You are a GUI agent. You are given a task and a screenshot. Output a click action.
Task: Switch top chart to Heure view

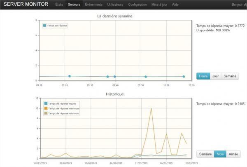[203, 76]
